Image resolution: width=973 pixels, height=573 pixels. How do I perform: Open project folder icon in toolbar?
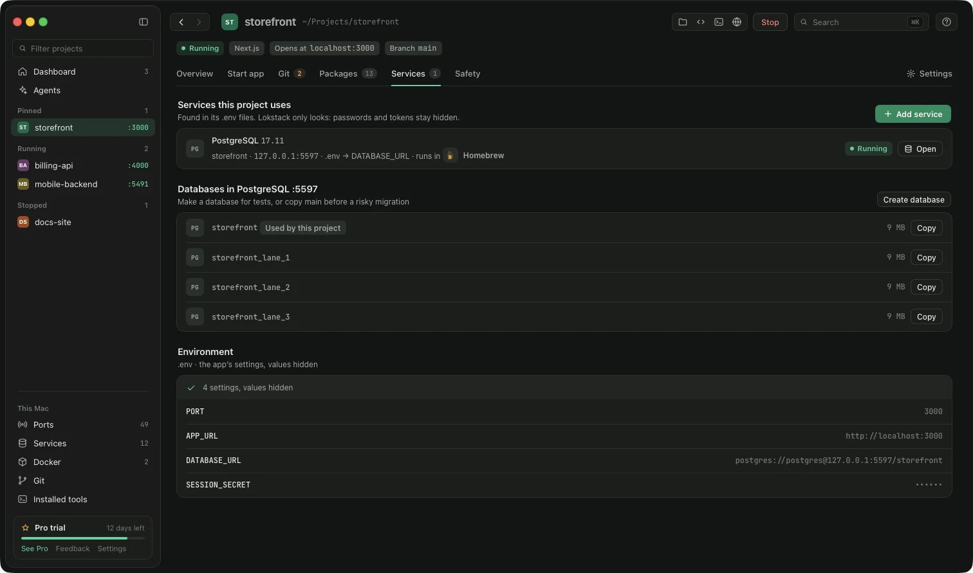(x=683, y=22)
